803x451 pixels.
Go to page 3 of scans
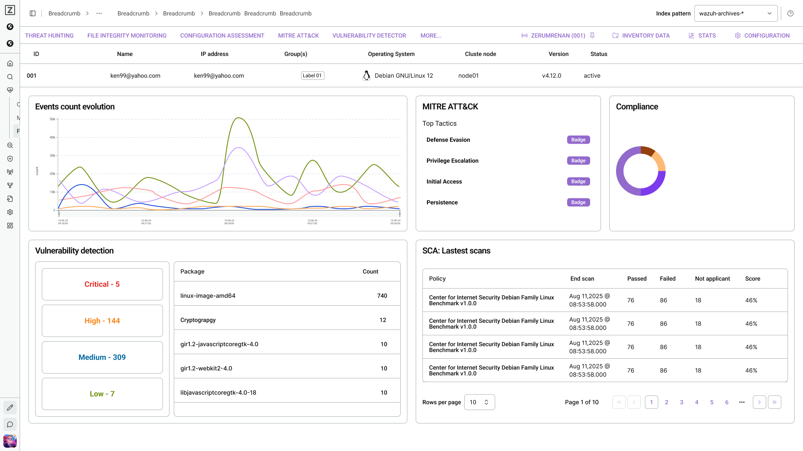click(x=681, y=402)
